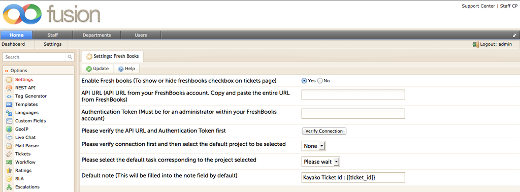520x192 pixels.
Task: Open Tickets entry in sidebar
Action: coord(23,154)
